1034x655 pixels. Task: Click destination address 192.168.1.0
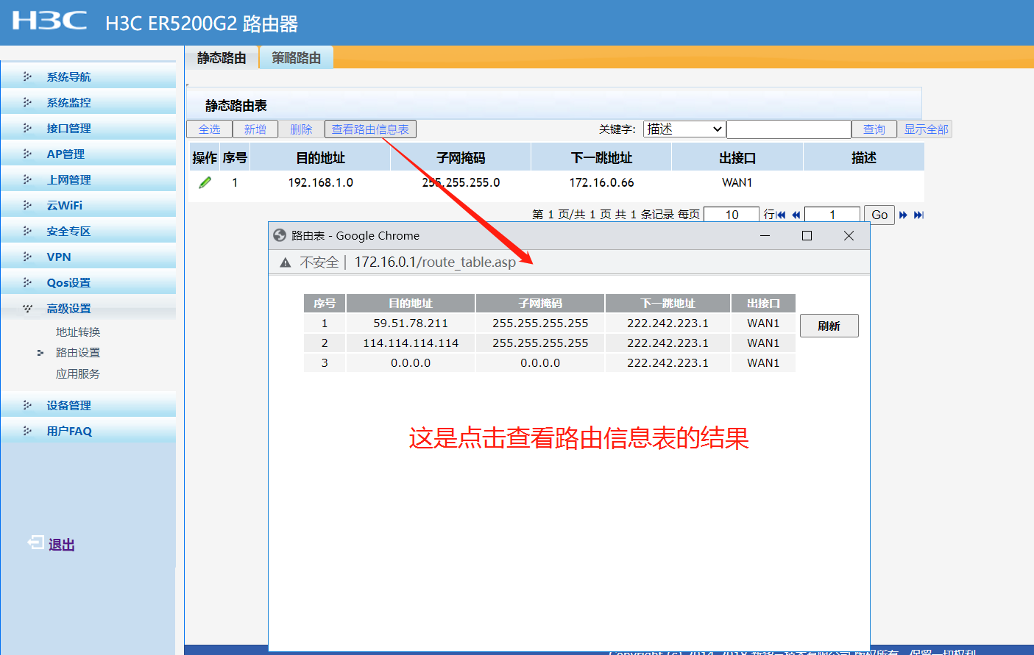coord(321,182)
